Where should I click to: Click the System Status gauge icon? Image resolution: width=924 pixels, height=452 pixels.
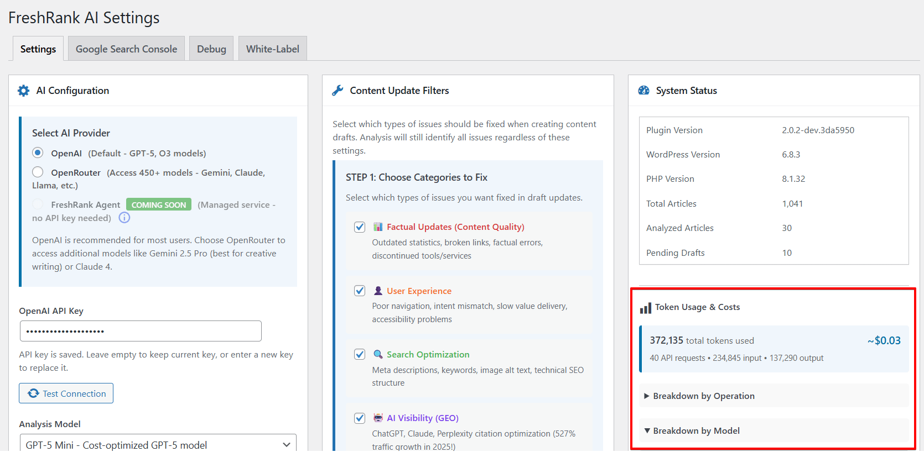point(643,91)
